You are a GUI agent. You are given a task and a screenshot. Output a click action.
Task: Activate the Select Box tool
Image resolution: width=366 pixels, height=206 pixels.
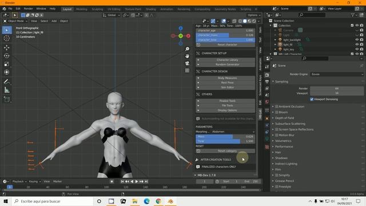point(6,30)
